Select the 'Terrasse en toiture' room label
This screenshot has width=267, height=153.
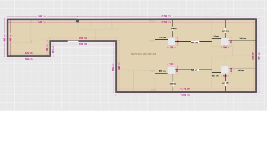pos(143,54)
